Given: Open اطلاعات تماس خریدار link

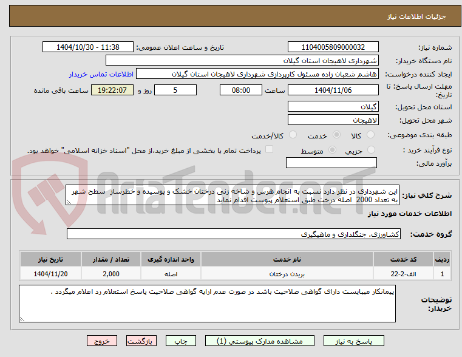Looking at the screenshot, I should tap(101, 74).
